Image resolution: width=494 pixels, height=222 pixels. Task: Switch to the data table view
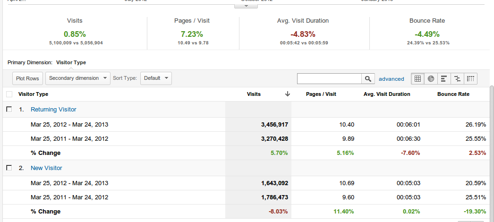pyautogui.click(x=418, y=79)
